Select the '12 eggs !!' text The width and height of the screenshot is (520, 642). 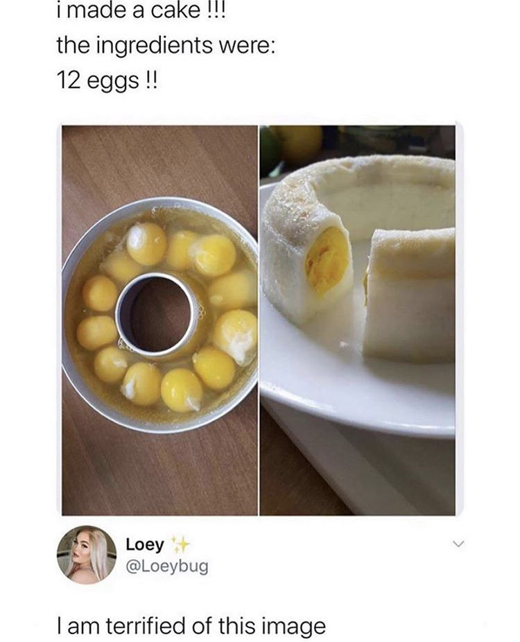107,80
